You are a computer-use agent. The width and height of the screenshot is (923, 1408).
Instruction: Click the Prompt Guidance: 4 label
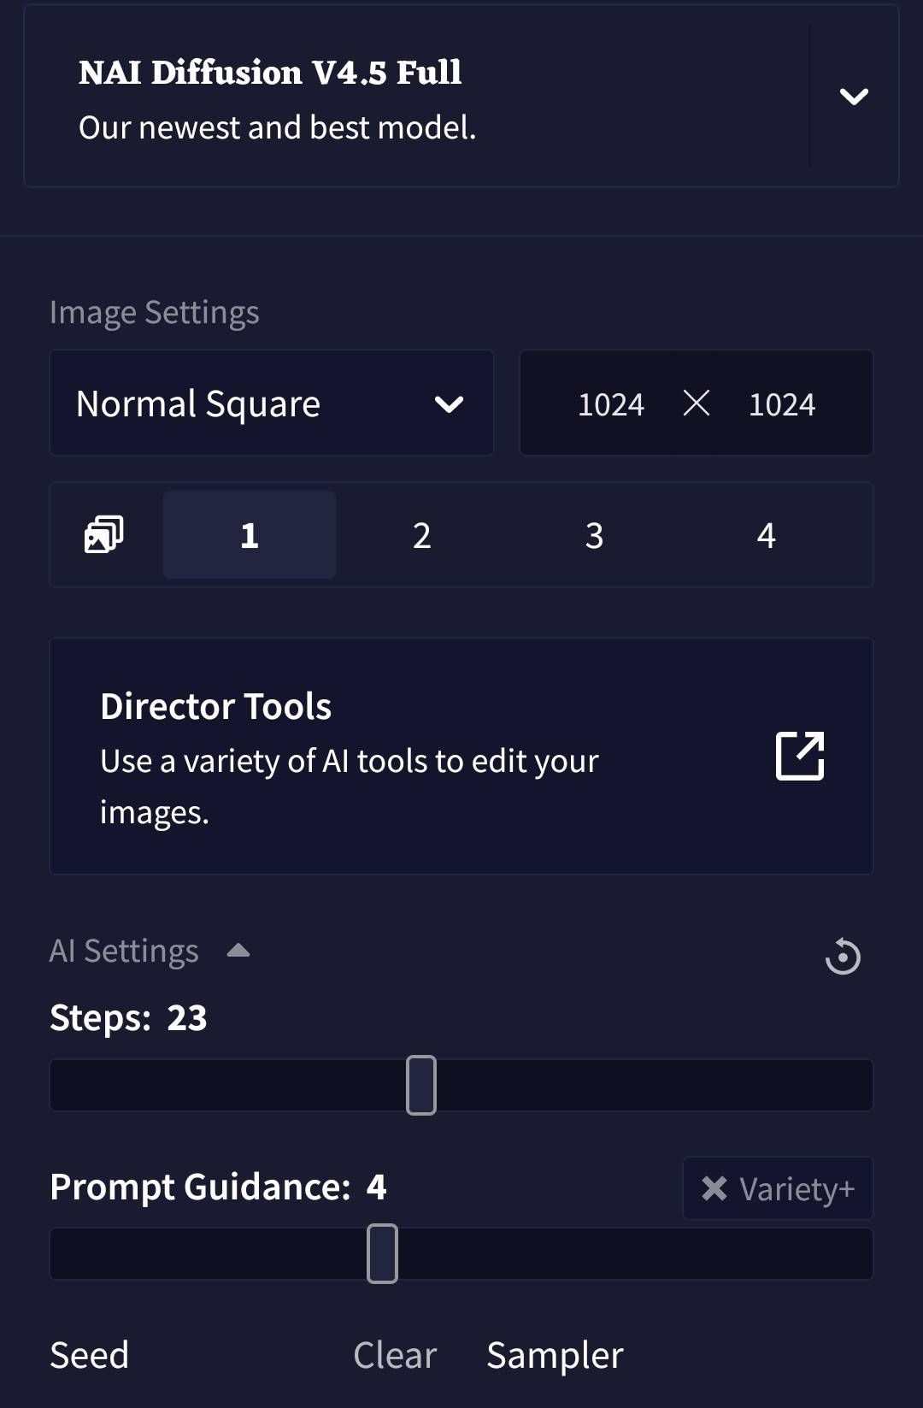tap(218, 1187)
